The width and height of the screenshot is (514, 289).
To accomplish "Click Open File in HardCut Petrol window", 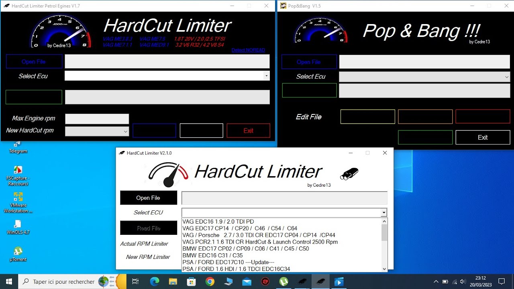I will [34, 61].
